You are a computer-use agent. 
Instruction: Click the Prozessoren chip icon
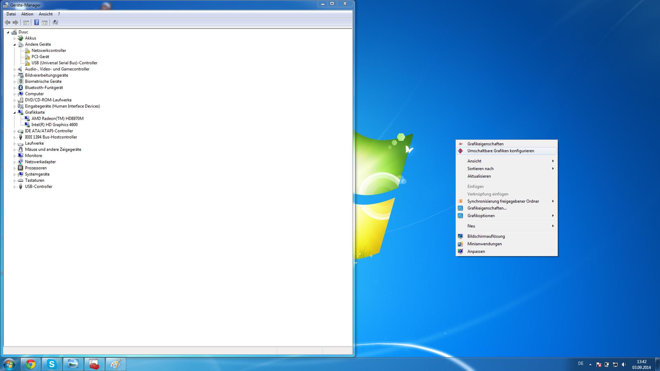click(21, 168)
